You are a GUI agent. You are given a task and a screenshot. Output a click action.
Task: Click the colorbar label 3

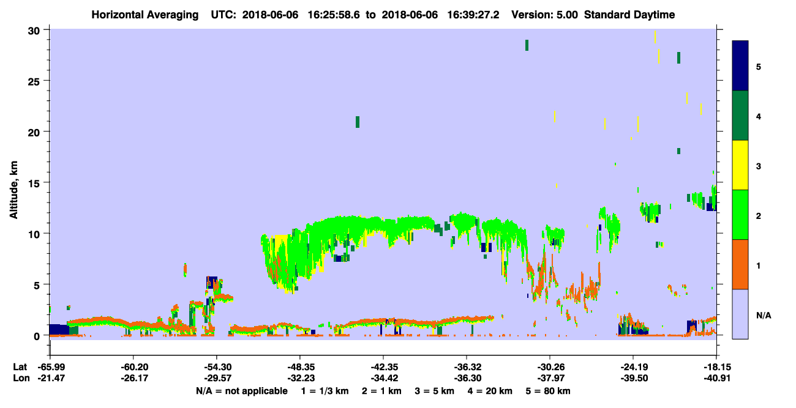point(758,165)
